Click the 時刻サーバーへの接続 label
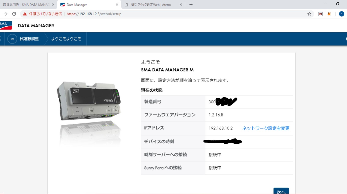Viewport: 347px width, 194px height. 165,155
